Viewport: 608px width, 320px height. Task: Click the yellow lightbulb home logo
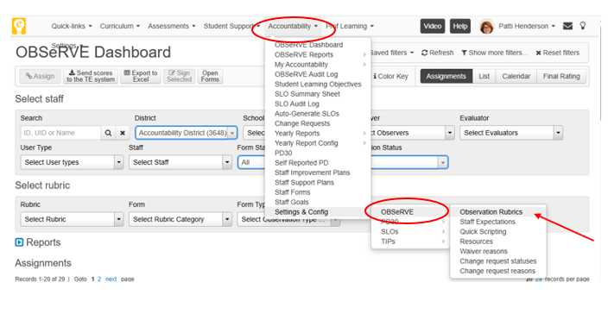19,27
